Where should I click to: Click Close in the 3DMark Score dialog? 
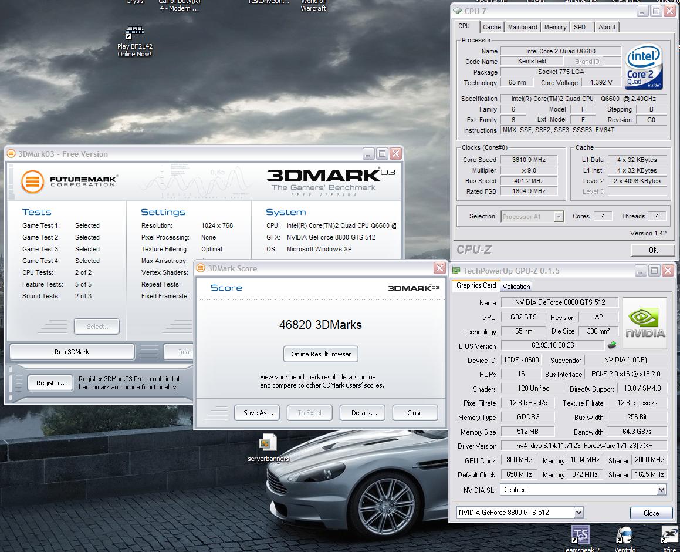pyautogui.click(x=415, y=413)
